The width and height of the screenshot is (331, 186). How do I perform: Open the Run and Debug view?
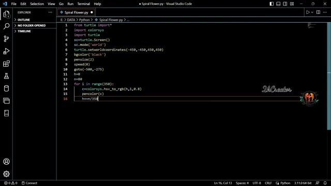6,51
